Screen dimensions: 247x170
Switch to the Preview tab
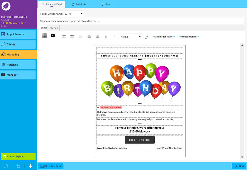[x=54, y=28]
